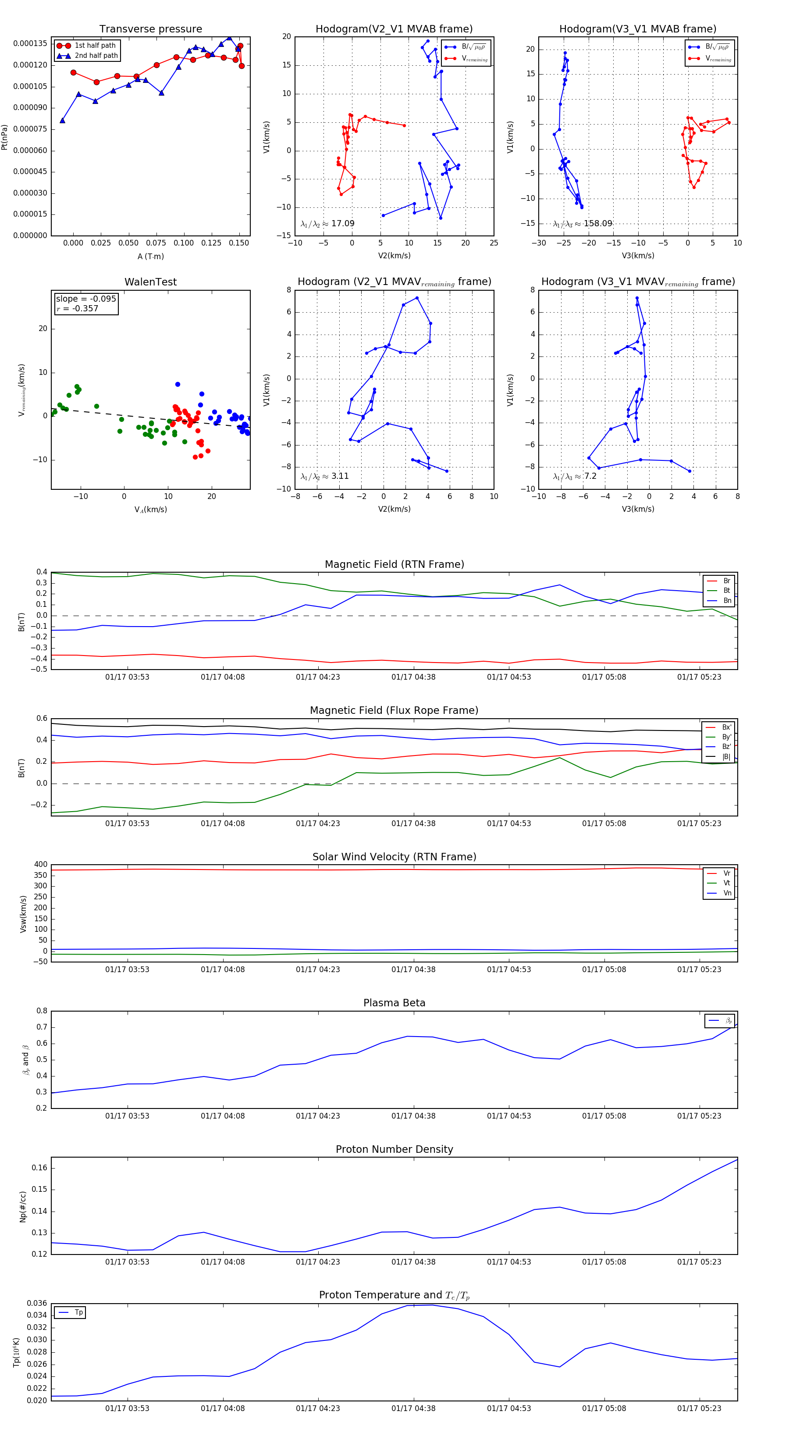Click the "Hodogram (V3_V1 MVAV remaining frame)" title

[x=638, y=282]
